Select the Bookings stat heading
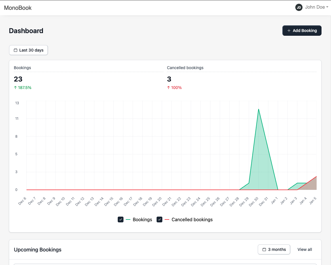Viewport: 331px width, 265px height. (x=22, y=68)
